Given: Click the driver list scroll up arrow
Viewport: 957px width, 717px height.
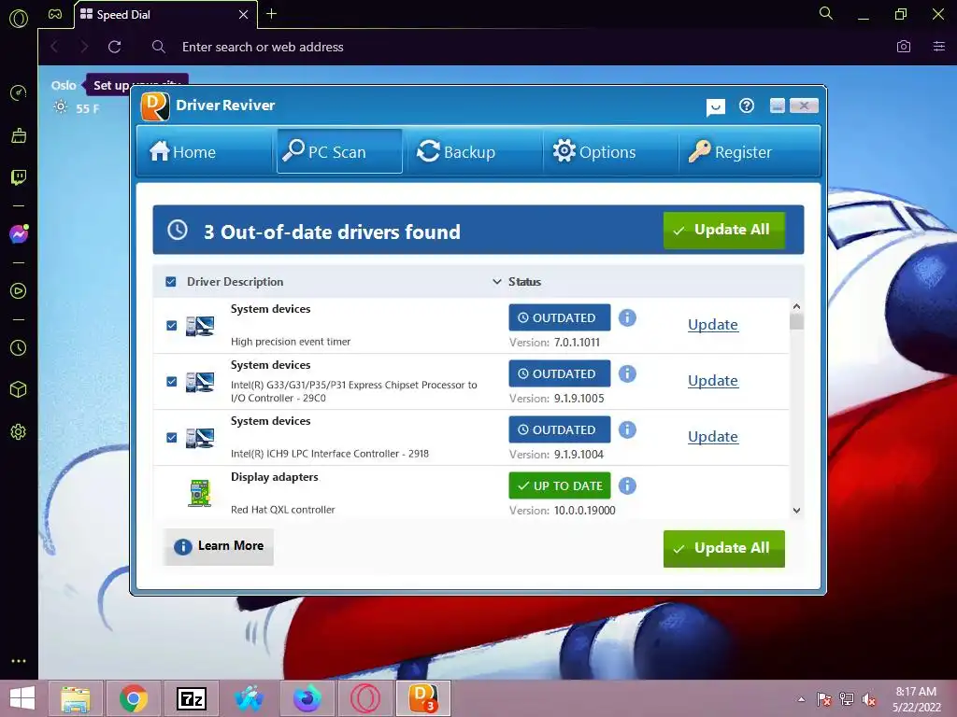Looking at the screenshot, I should [x=796, y=306].
